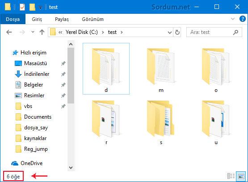
Task: Minimize the test Explorer window
Action: pyautogui.click(x=197, y=7)
